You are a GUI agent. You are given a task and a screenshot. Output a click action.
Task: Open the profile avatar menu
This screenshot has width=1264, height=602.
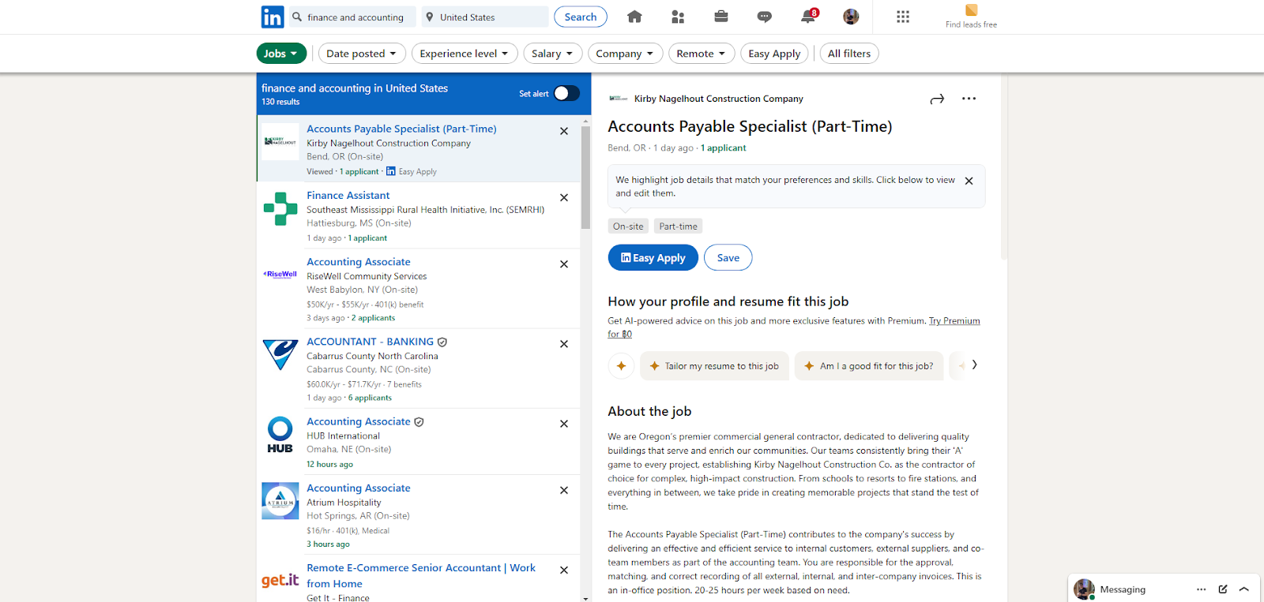(851, 17)
